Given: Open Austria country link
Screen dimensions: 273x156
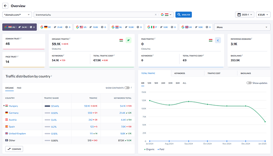Looking at the screenshot, I should tap(13, 120).
